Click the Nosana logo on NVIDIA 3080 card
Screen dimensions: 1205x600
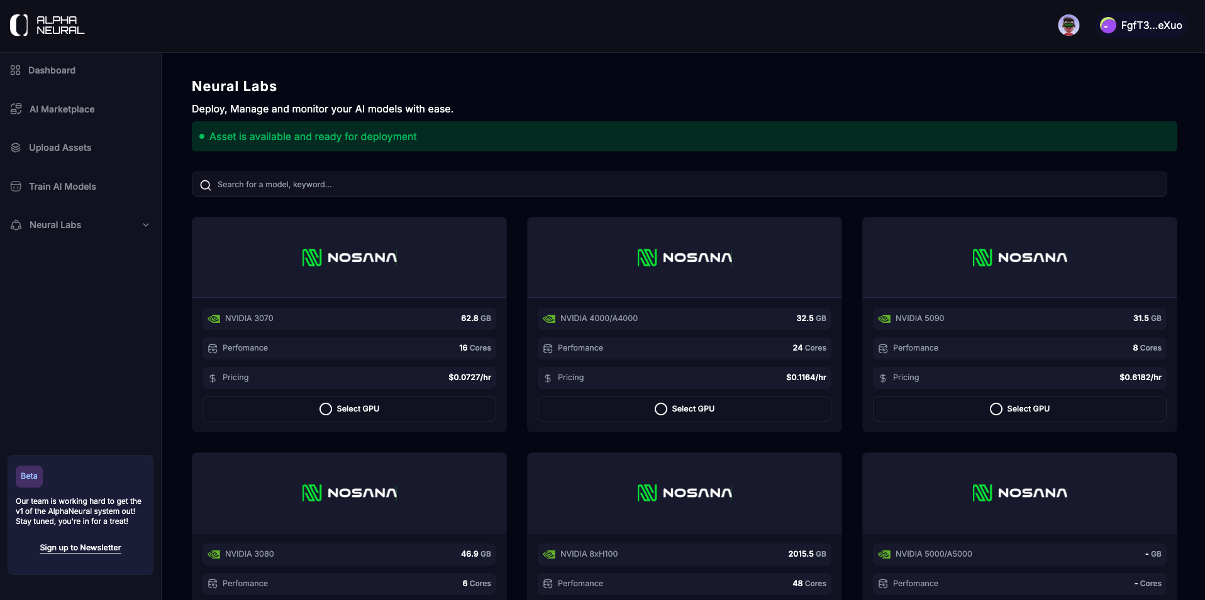pos(349,493)
